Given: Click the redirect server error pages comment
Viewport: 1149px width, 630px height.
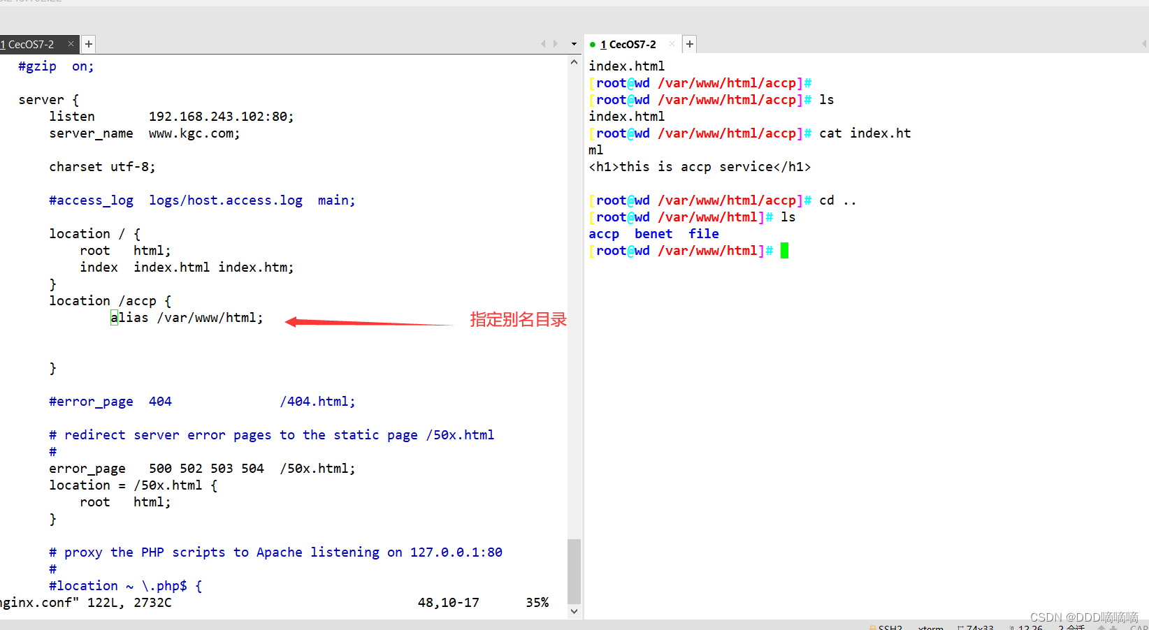Looking at the screenshot, I should (x=271, y=435).
